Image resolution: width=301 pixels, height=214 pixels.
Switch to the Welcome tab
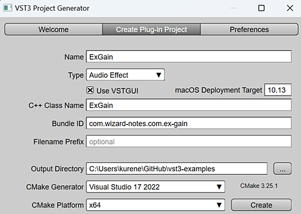[53, 29]
